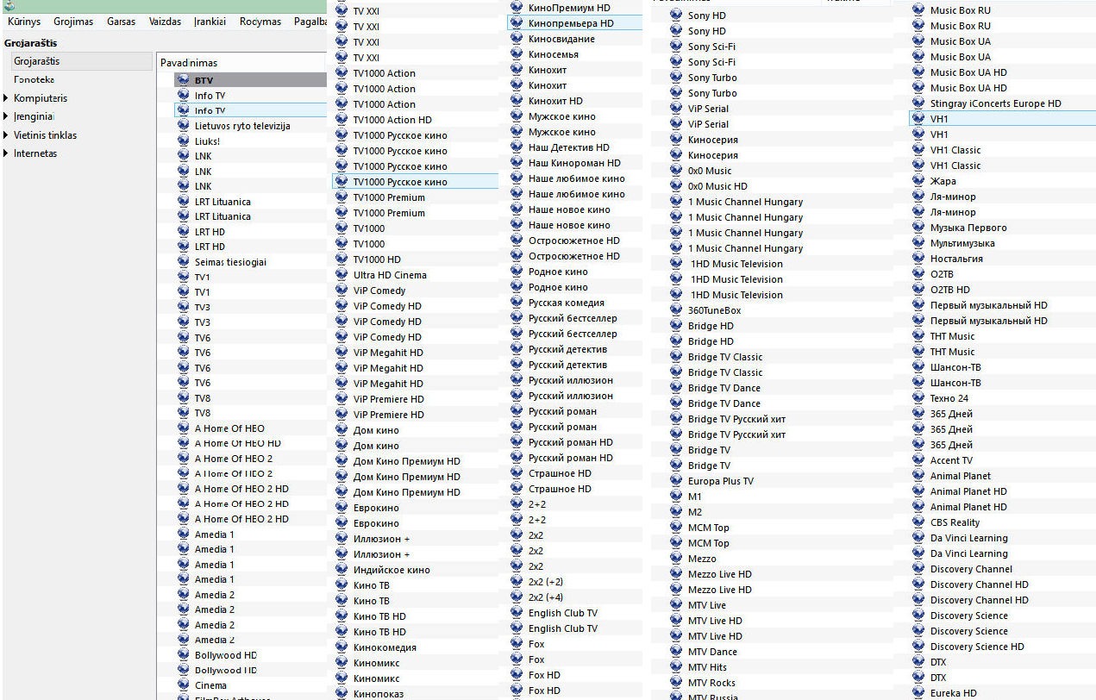Click the icon next to 360TuneBox
The width and height of the screenshot is (1096, 700).
pyautogui.click(x=676, y=310)
